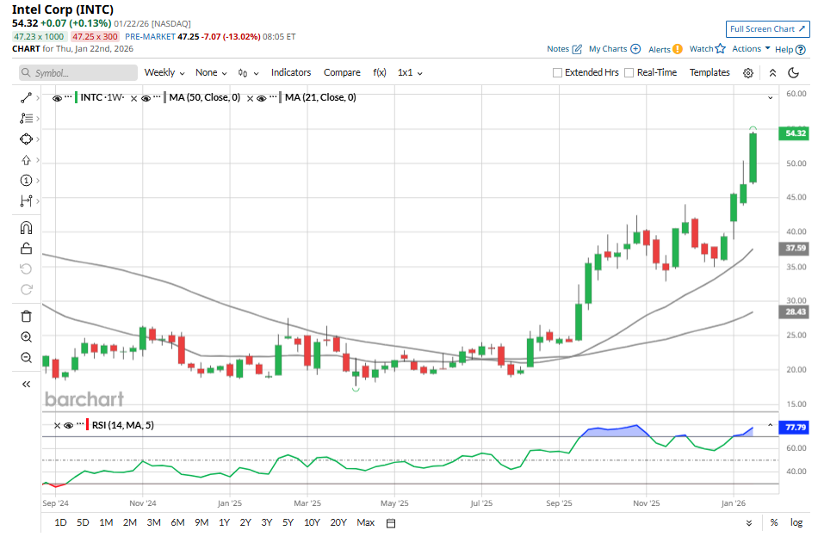Open the Help link
The image size is (818, 549).
point(790,50)
